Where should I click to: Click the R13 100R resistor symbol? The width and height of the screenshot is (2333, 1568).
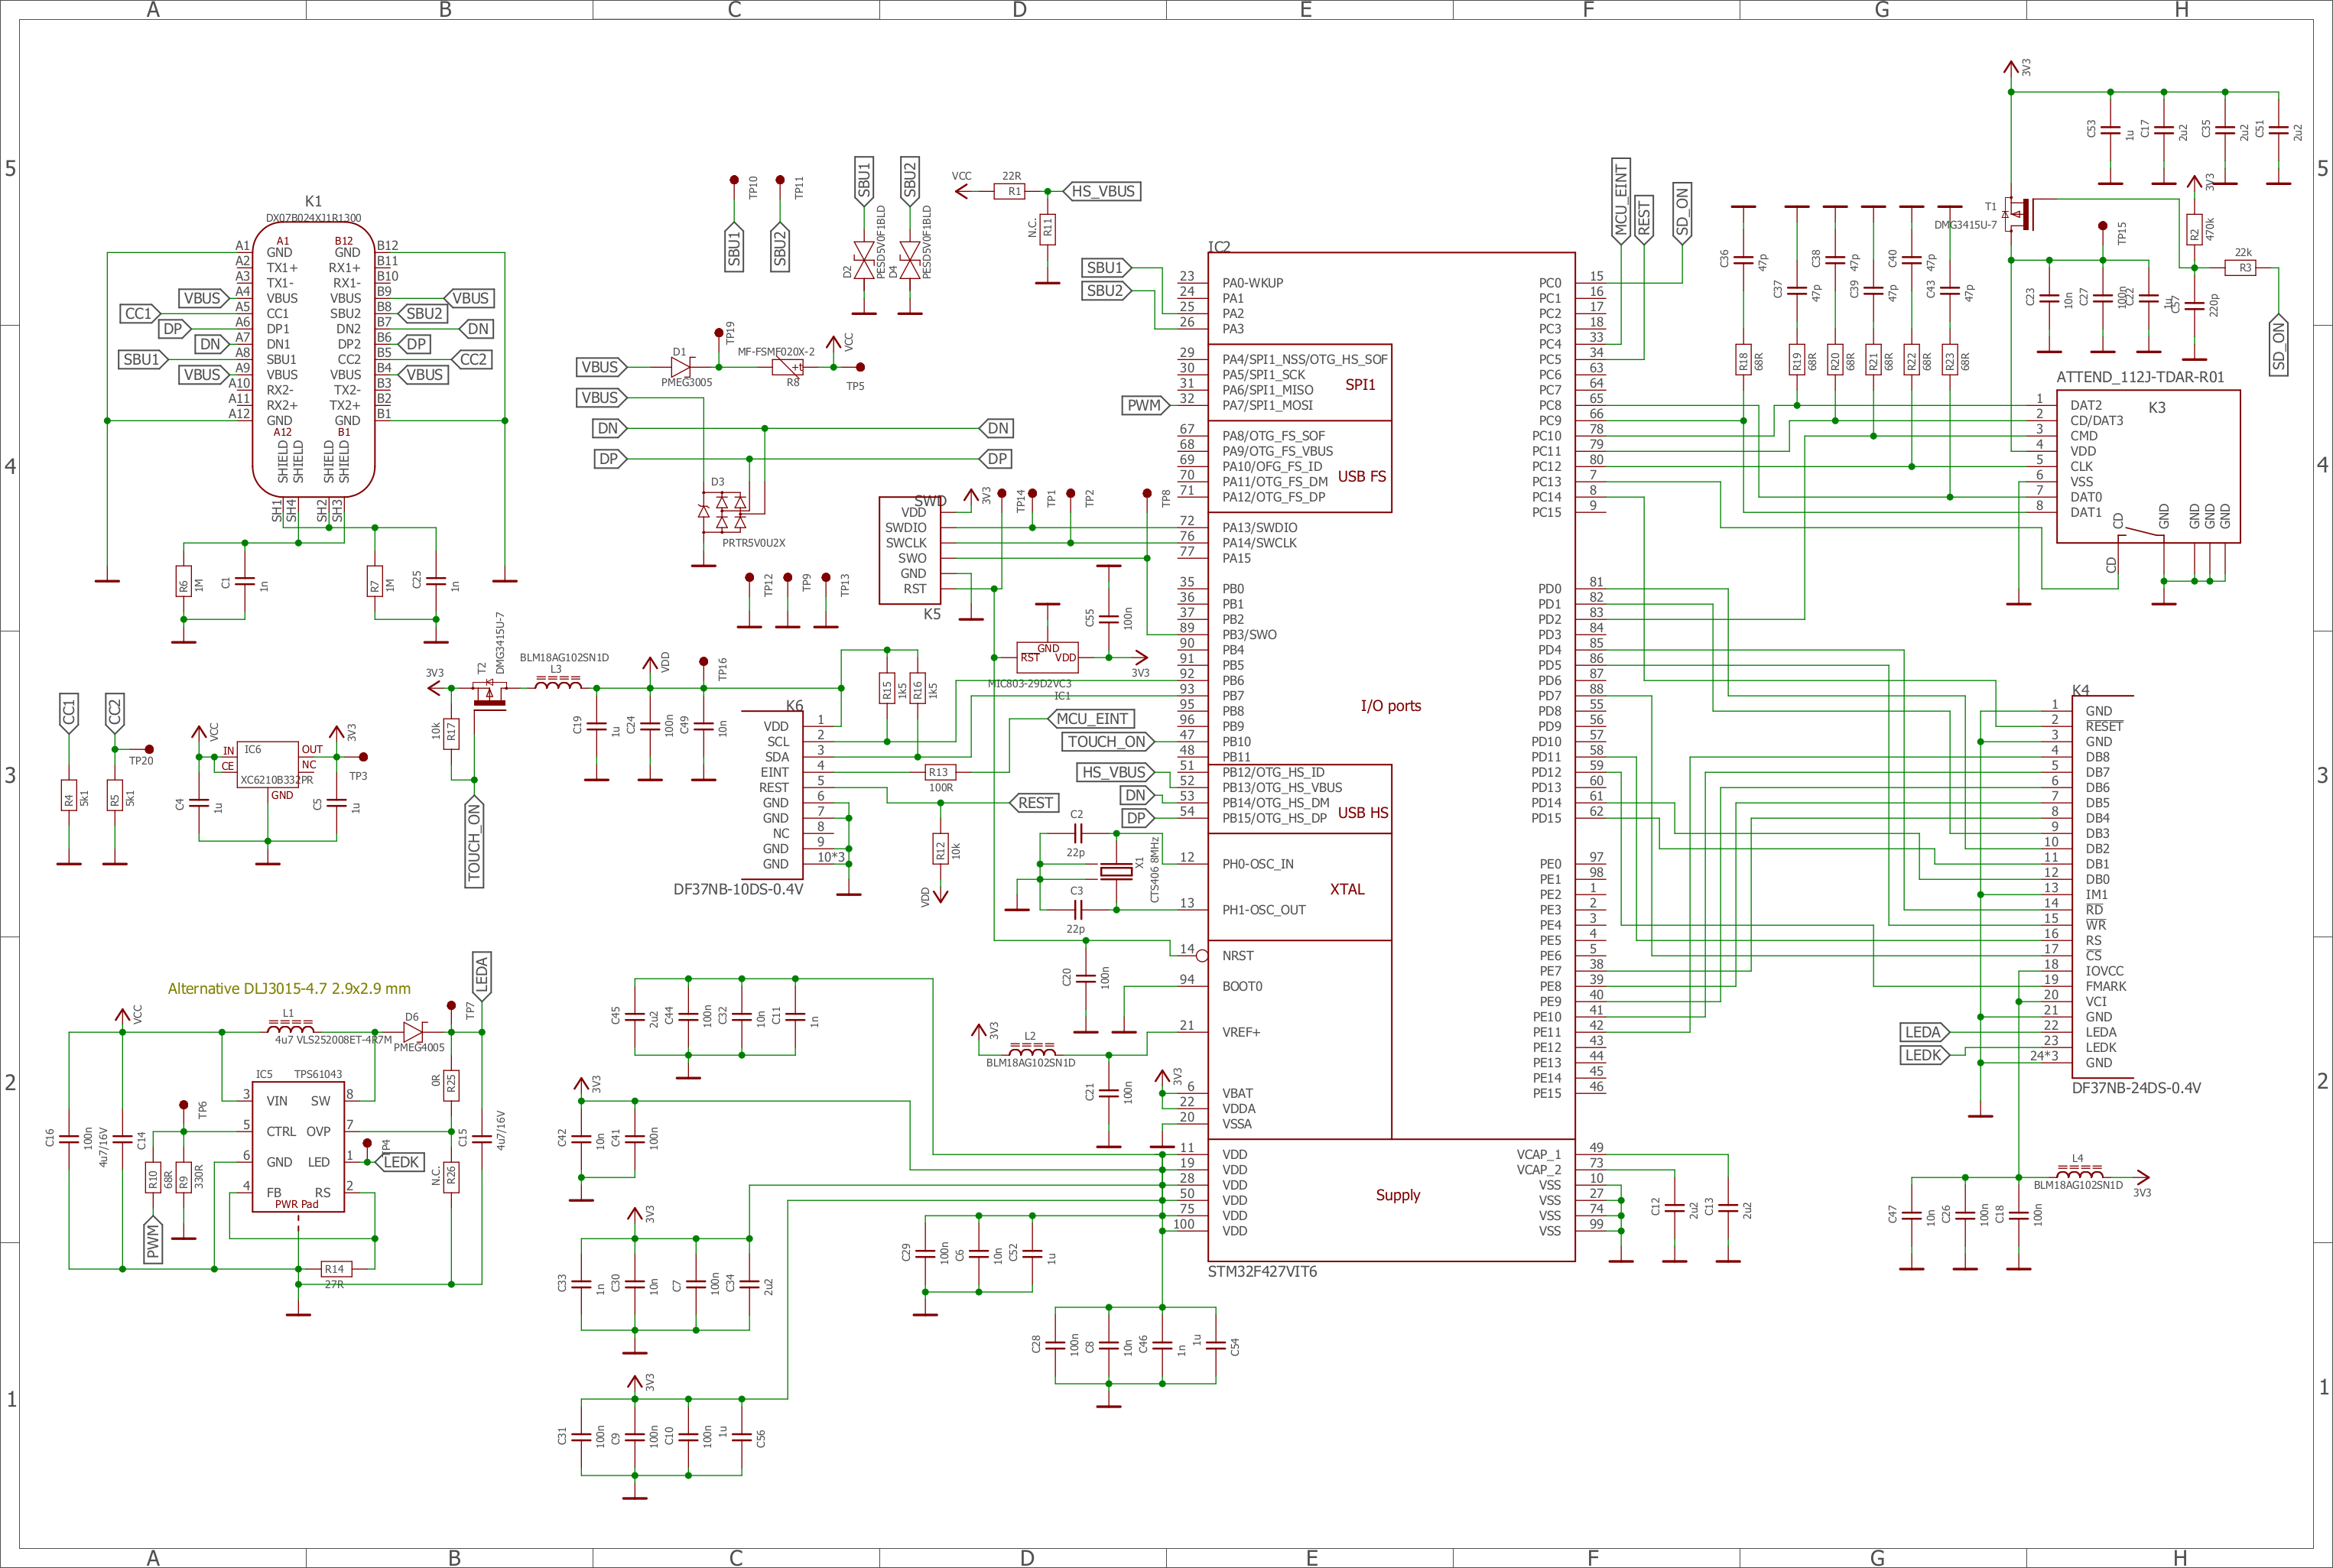coord(938,772)
